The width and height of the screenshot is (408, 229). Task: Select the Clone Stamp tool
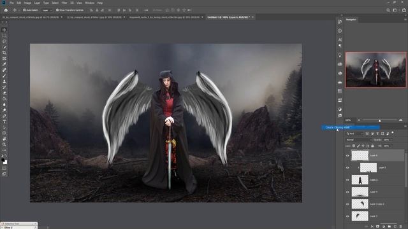pyautogui.click(x=4, y=81)
